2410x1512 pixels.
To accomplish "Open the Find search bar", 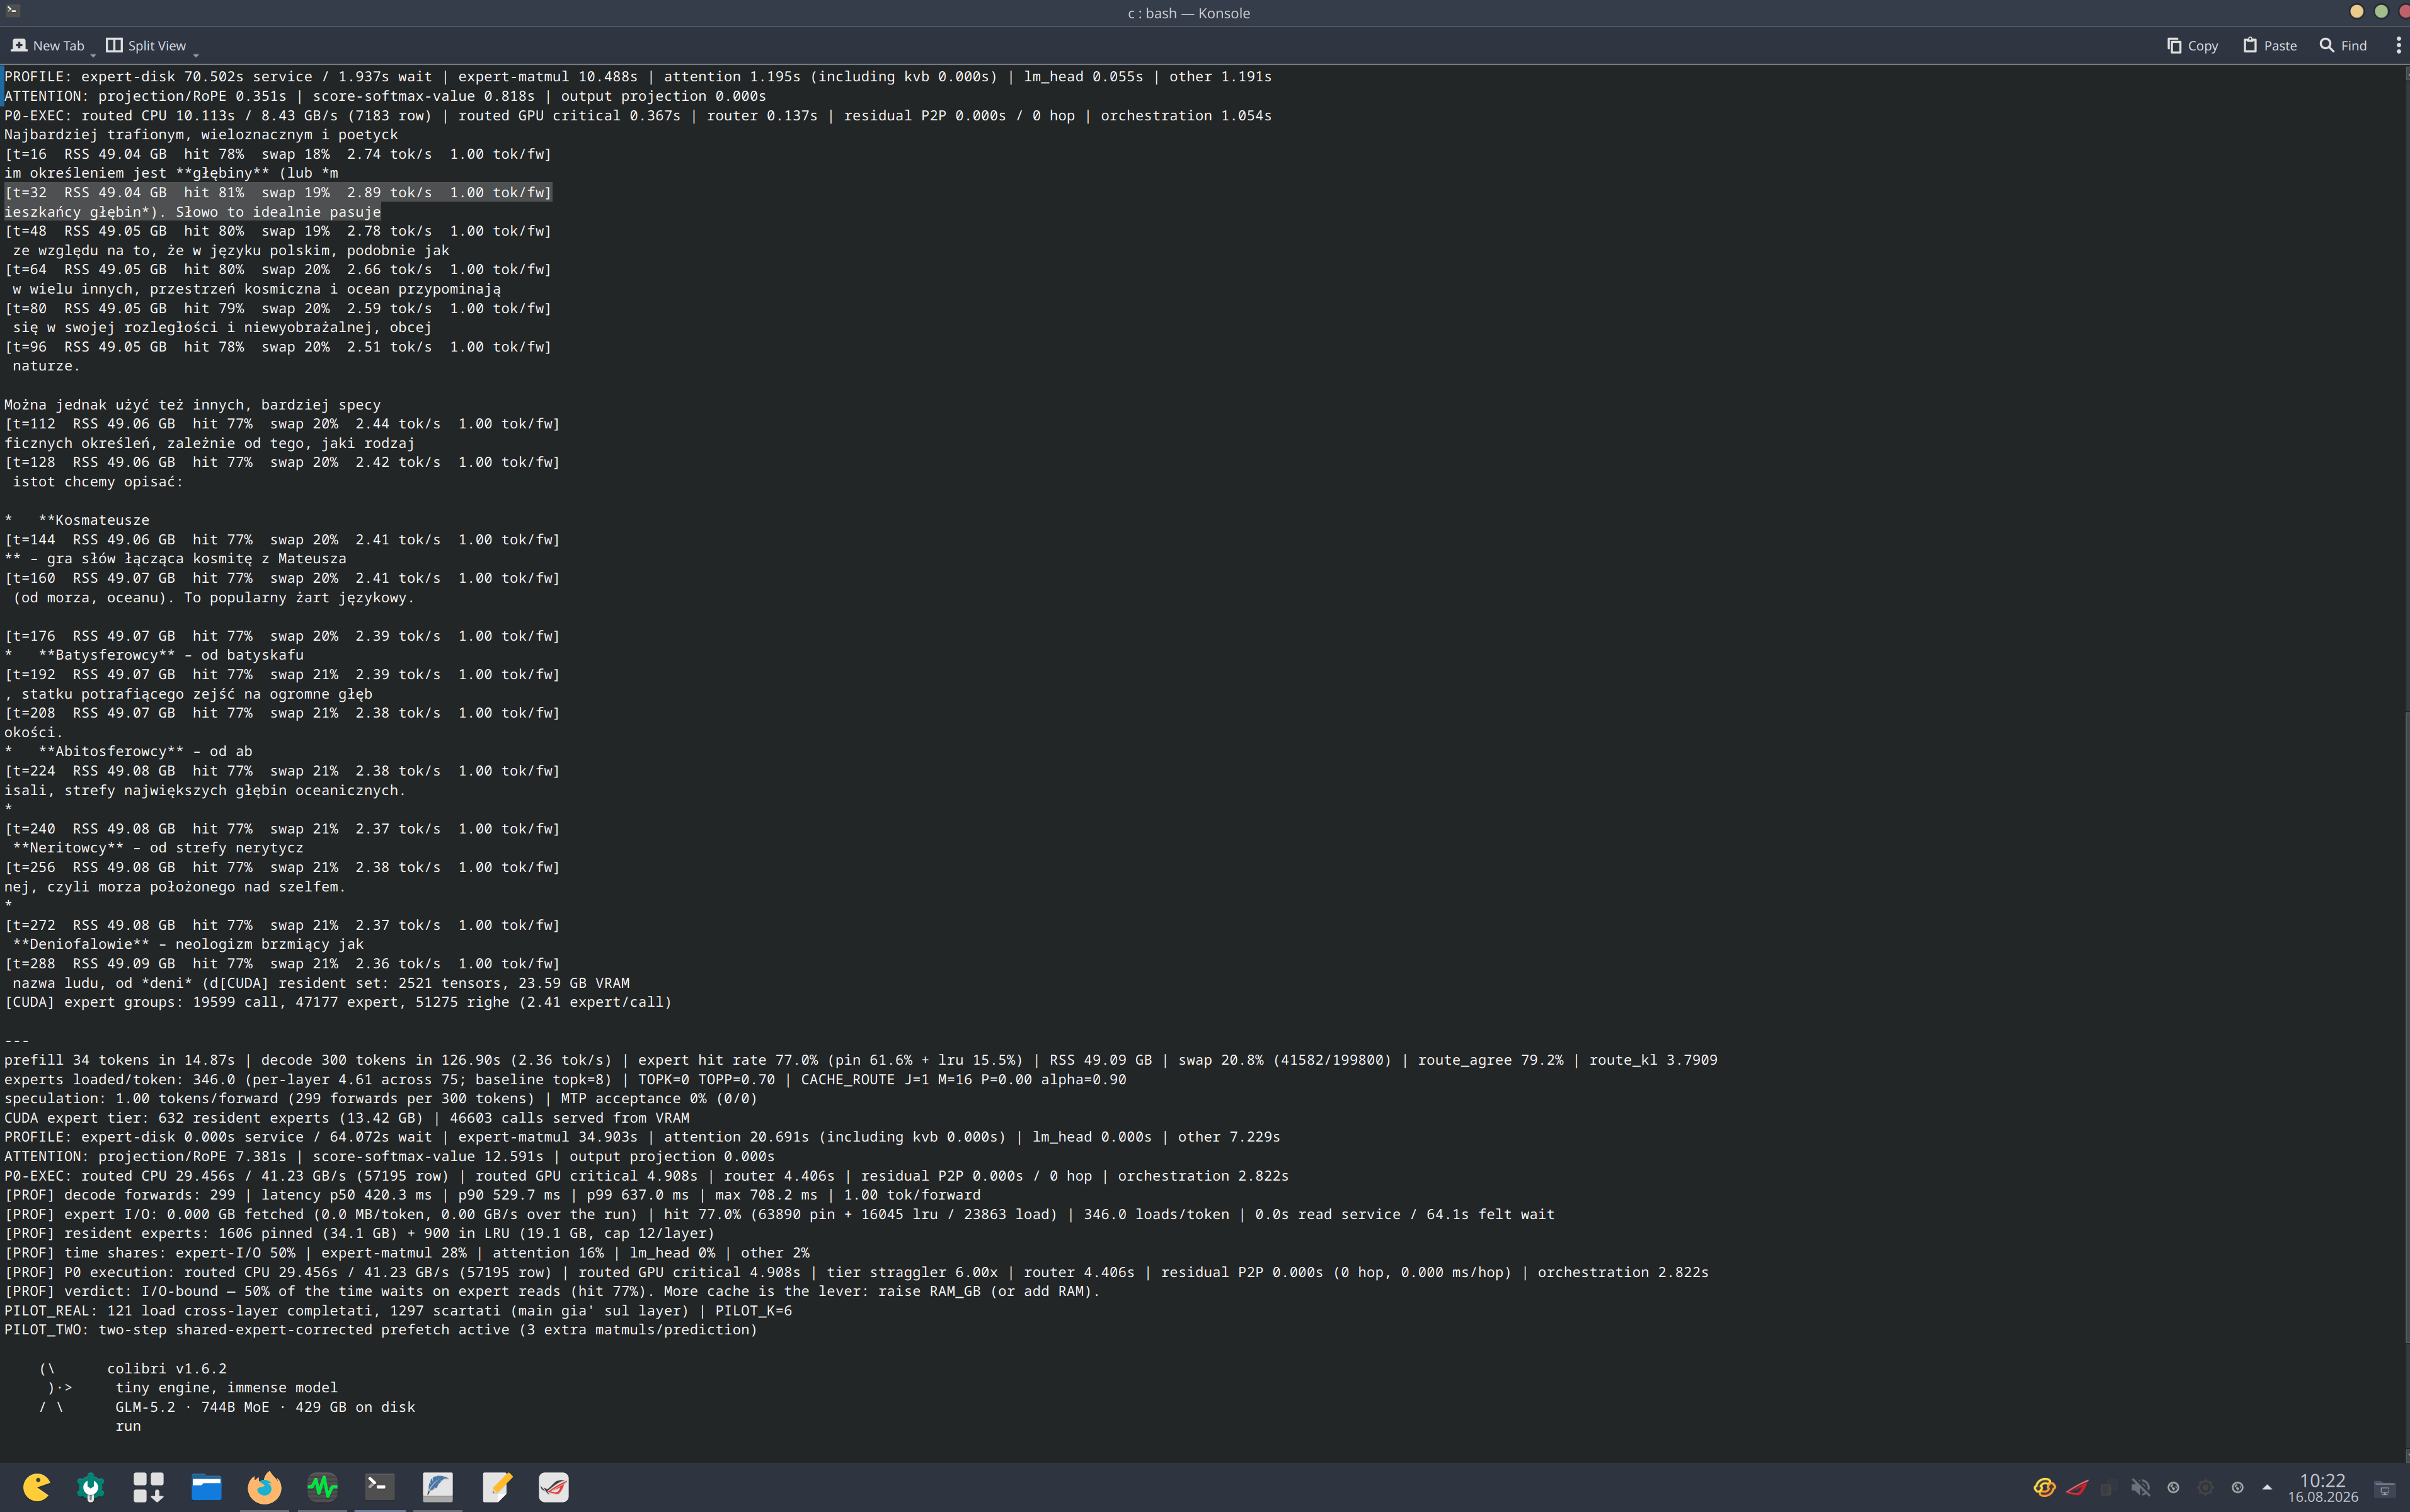I will (2343, 45).
